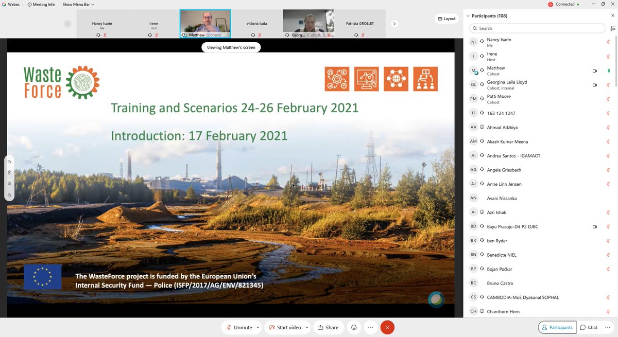Unmute your microphone
Screen dimensions: 618x337
click(x=241, y=327)
